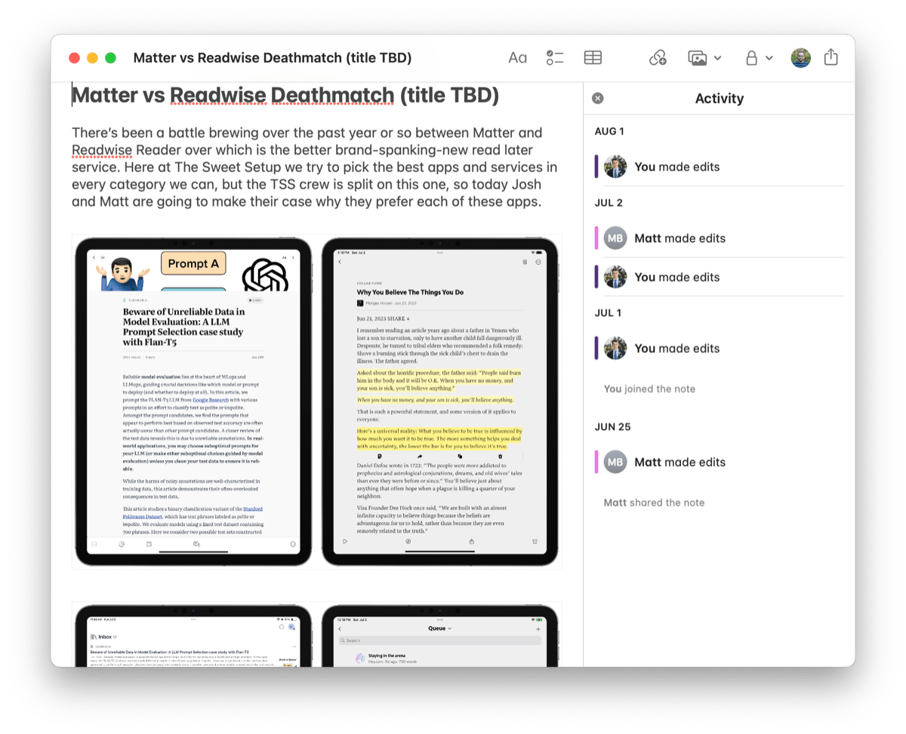The image size is (906, 734).
Task: Insert a checklist from the toolbar
Action: [x=555, y=58]
